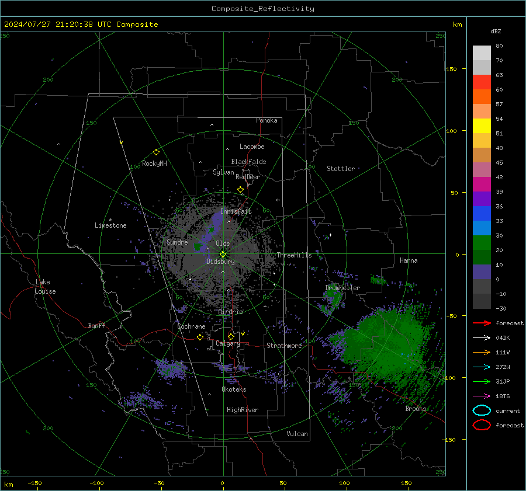Click the Hanna town label
Viewport: 526px width, 491px height.
(x=409, y=260)
